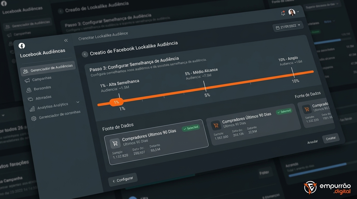Click the orange cart icon on the 1.057.390 card
The width and height of the screenshot is (357, 199).
pyautogui.click(x=216, y=126)
